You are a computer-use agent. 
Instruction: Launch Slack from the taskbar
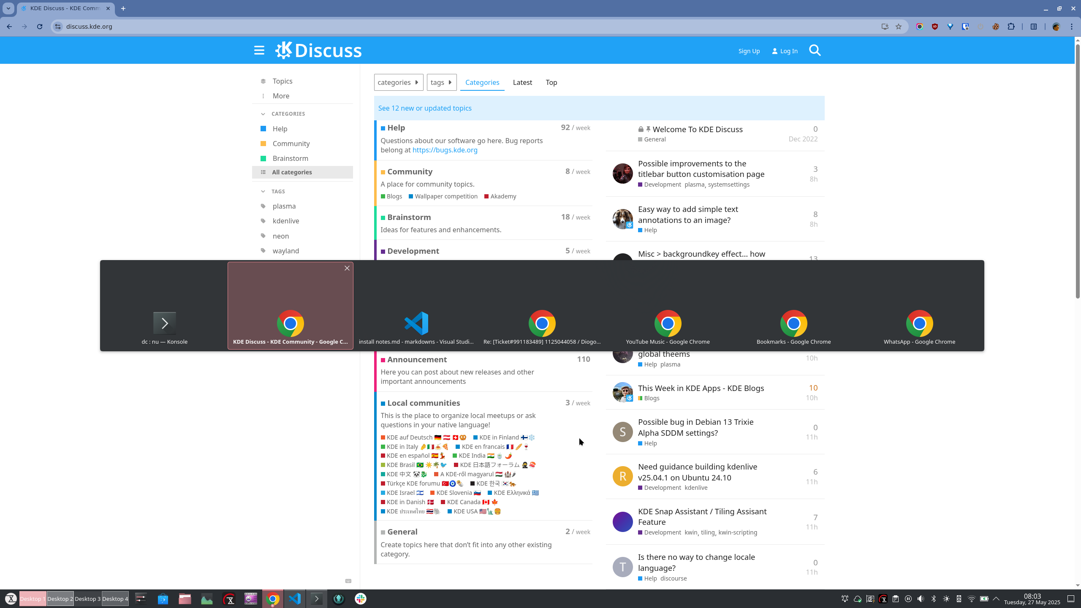pos(361,599)
